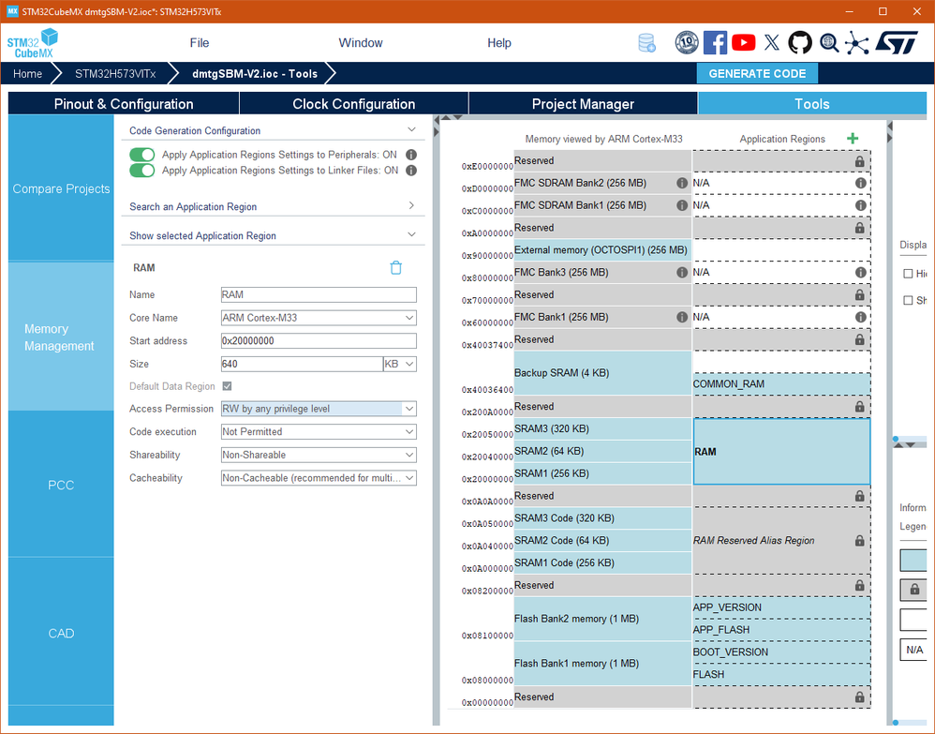
Task: Open the YouTube icon link
Action: click(743, 43)
